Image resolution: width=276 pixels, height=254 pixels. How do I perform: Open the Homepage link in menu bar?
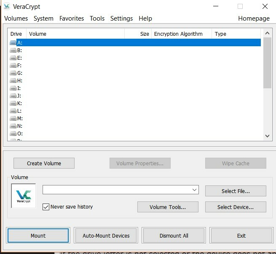point(254,19)
